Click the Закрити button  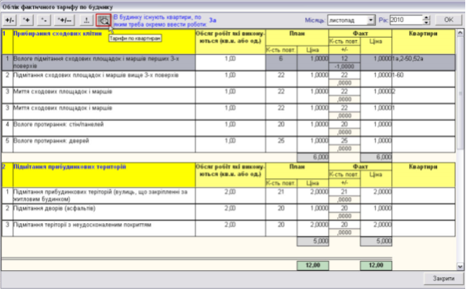tap(443, 278)
